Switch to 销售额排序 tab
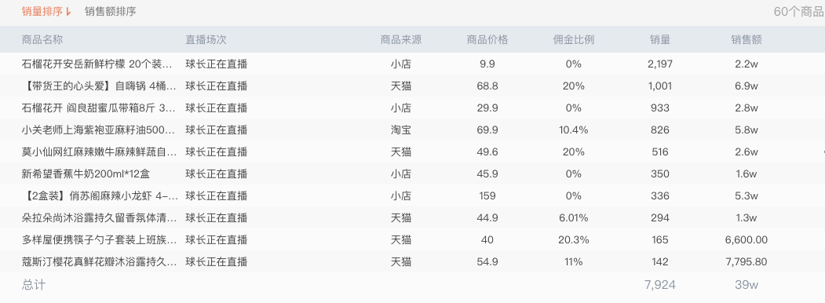825x303 pixels. point(111,12)
